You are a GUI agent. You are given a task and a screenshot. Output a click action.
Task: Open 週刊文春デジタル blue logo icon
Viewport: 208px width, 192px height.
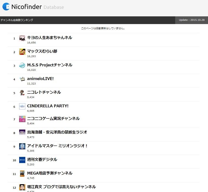click(22, 160)
